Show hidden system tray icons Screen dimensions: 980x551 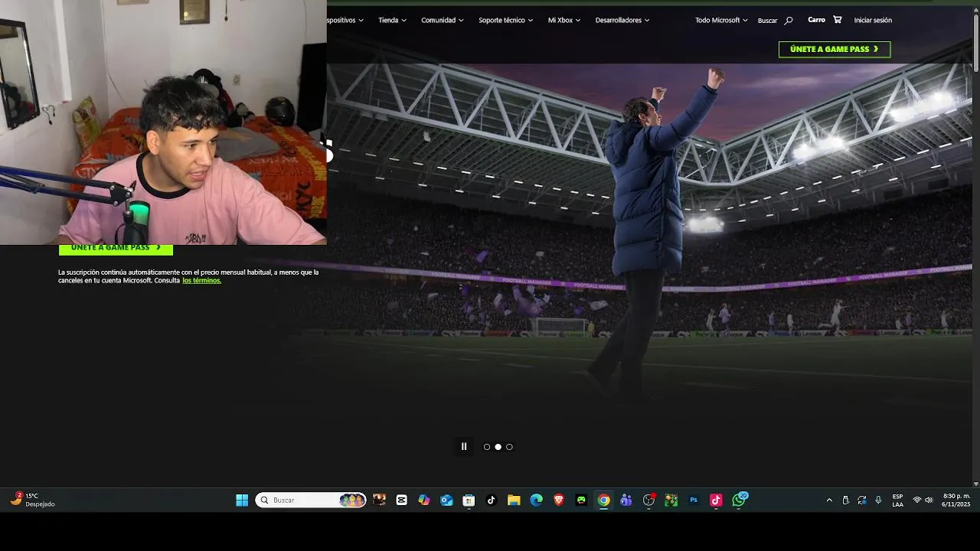tap(829, 500)
